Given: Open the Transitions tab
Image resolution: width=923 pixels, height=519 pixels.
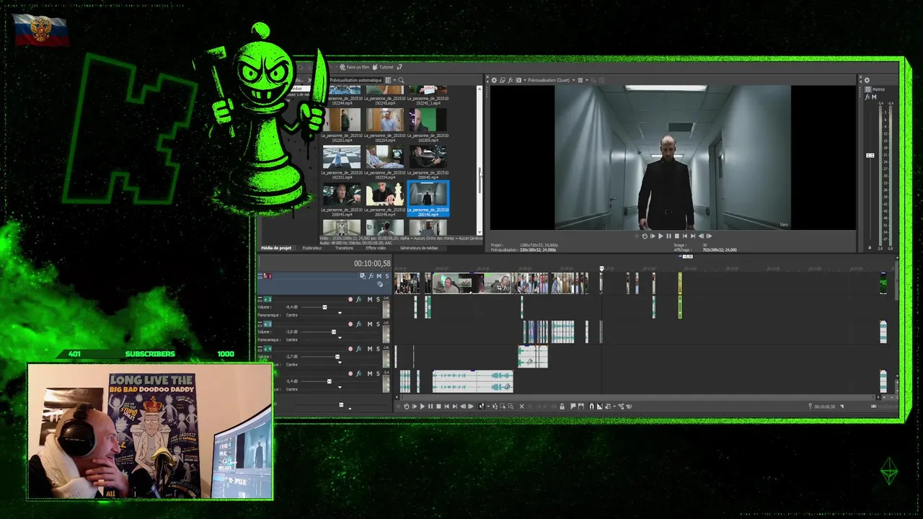Looking at the screenshot, I should [x=345, y=248].
